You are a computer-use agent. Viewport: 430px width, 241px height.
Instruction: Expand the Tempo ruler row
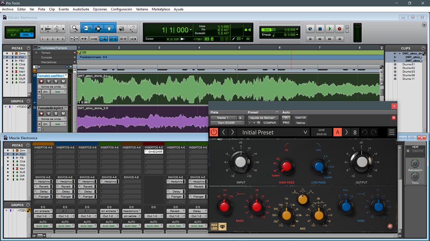coord(36,52)
